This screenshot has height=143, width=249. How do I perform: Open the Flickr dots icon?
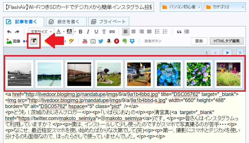coord(25,41)
